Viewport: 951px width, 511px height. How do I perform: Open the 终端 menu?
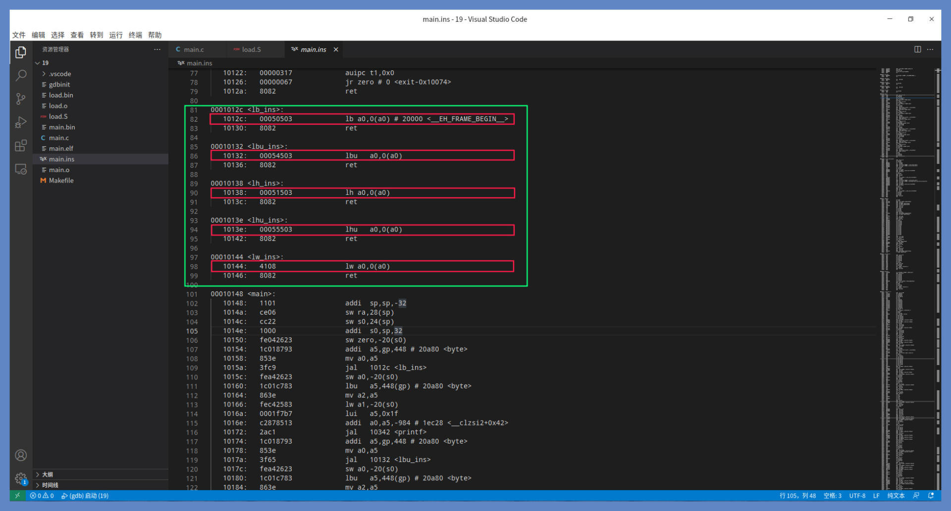coord(135,35)
